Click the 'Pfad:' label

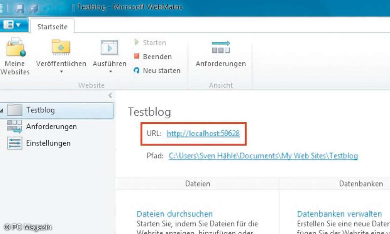click(x=155, y=156)
